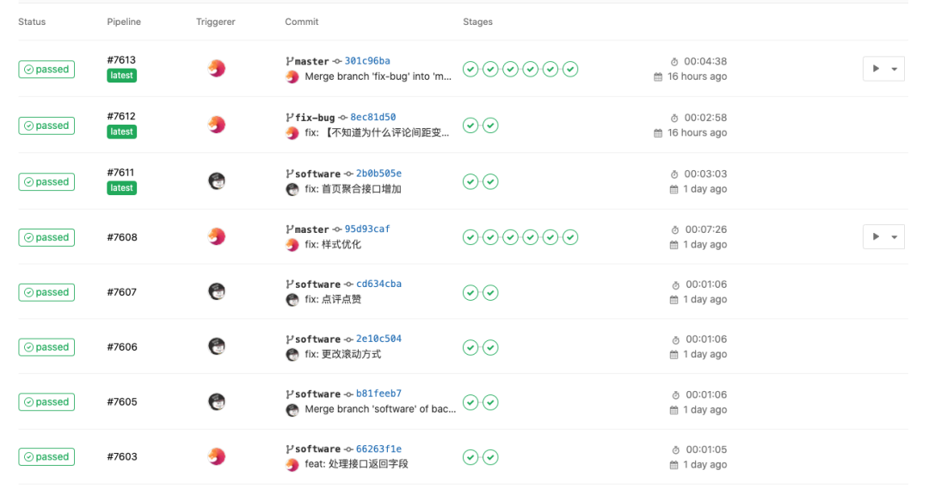This screenshot has height=495, width=929.
Task: Open passed status badge of pipeline #7608
Action: coord(46,237)
